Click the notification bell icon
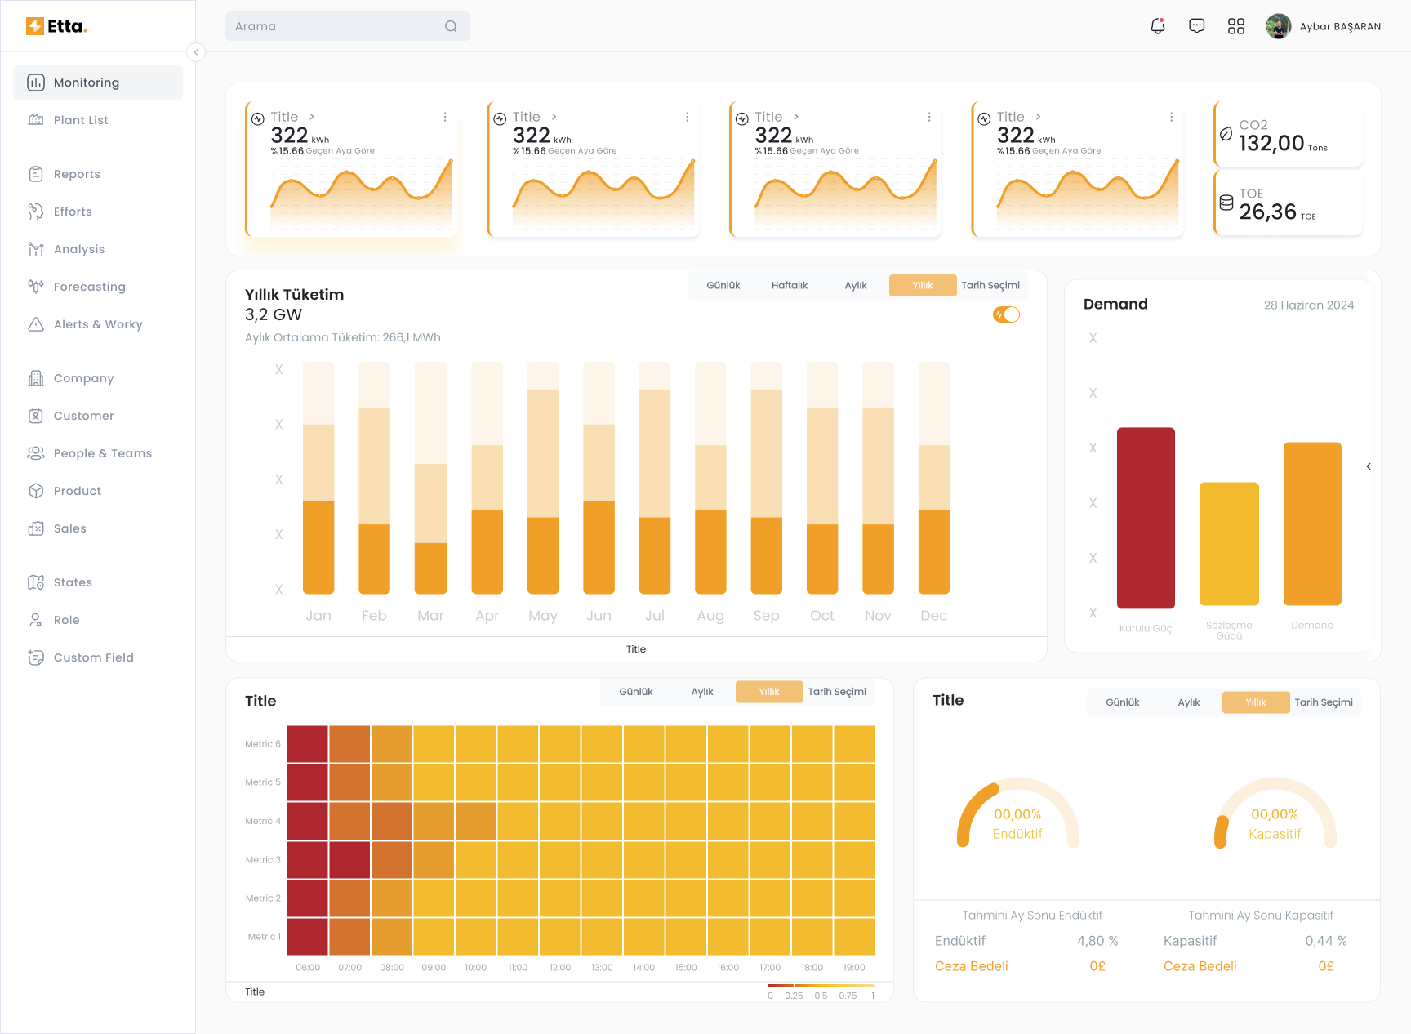This screenshot has width=1411, height=1034. [x=1157, y=26]
